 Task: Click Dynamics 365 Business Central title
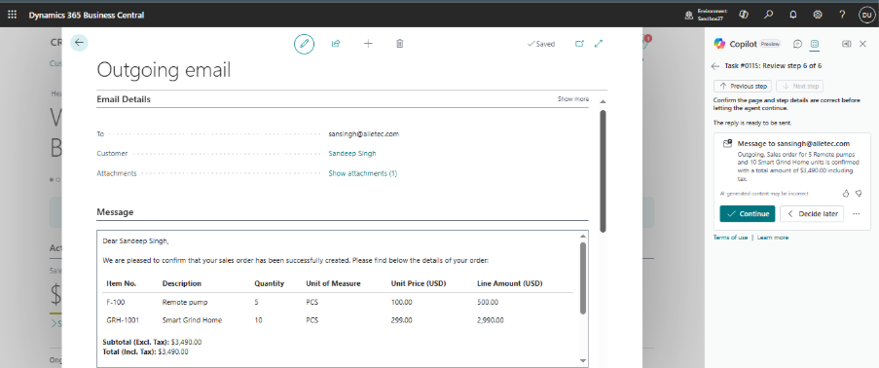pyautogui.click(x=87, y=16)
